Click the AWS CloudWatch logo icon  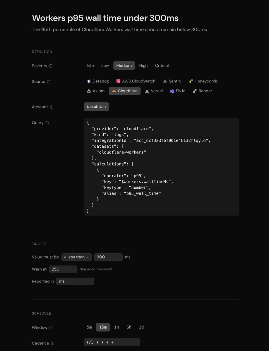(x=118, y=81)
